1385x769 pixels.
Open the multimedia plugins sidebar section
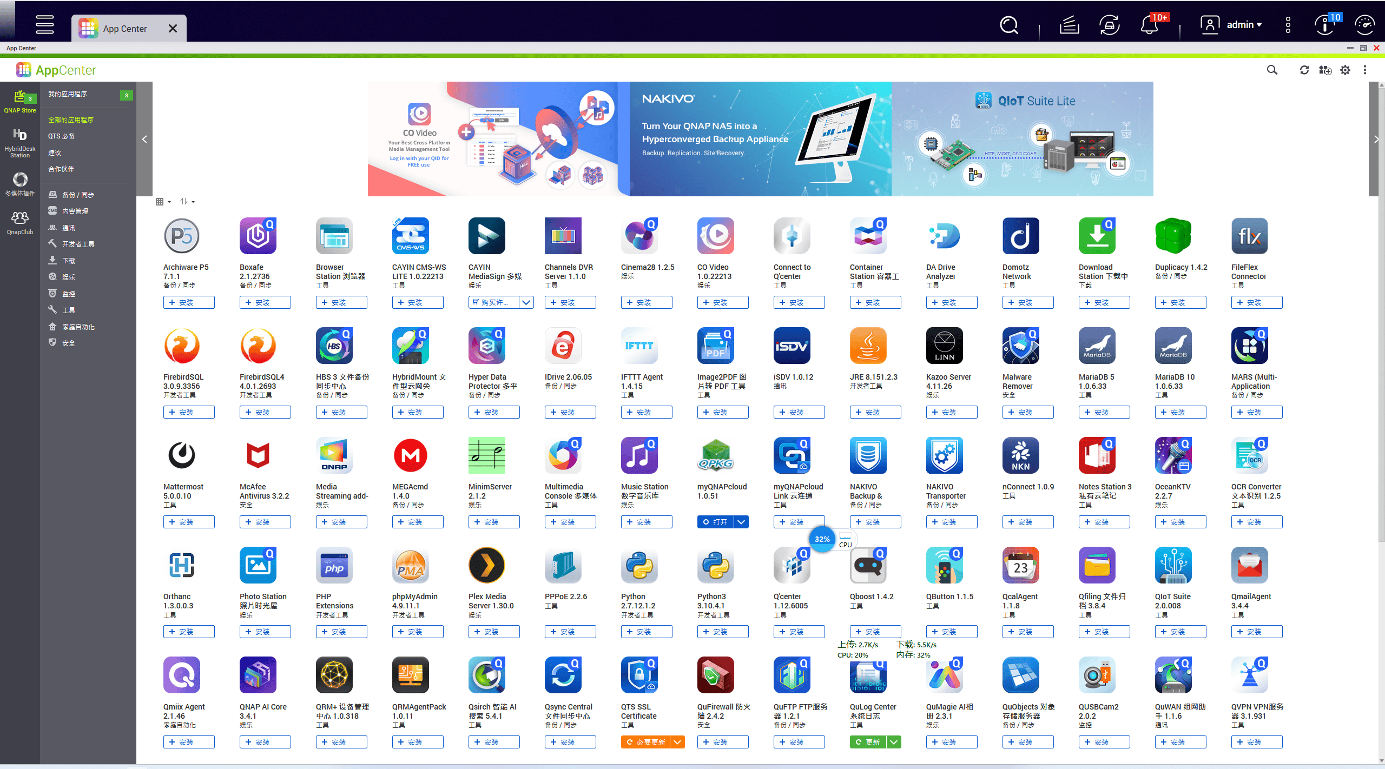click(20, 184)
